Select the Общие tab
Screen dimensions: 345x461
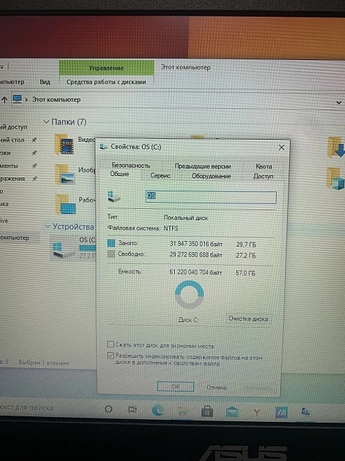(x=120, y=174)
